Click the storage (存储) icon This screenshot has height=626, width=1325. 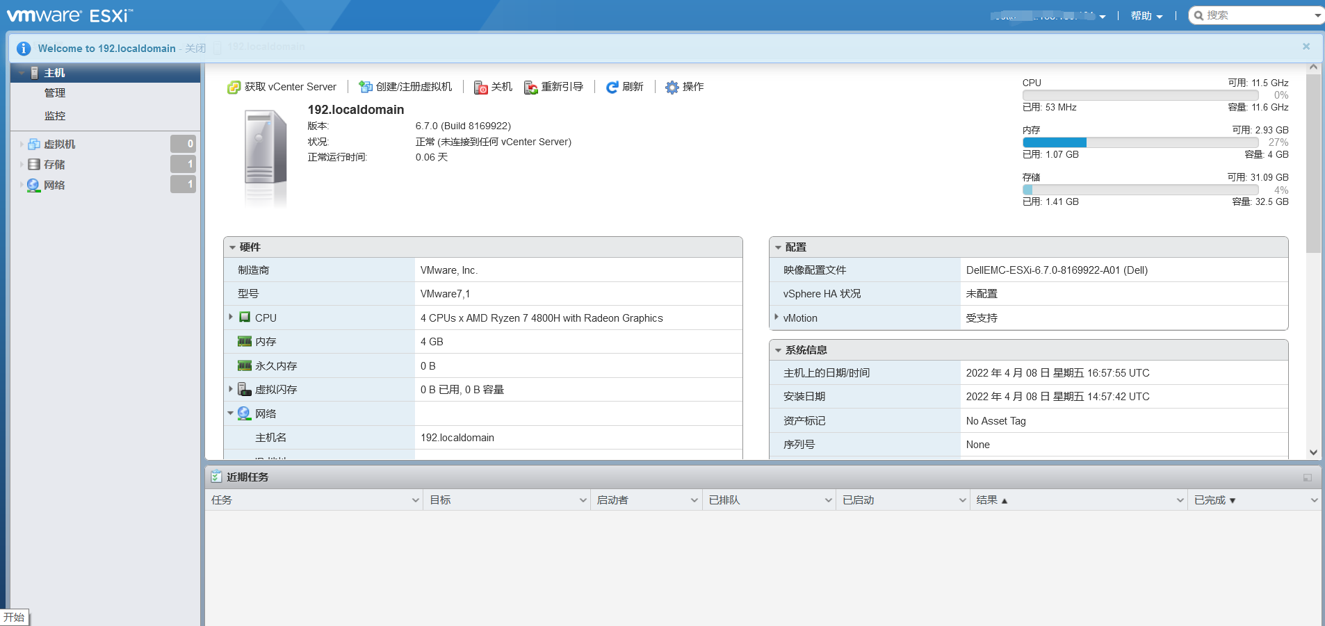[x=34, y=165]
